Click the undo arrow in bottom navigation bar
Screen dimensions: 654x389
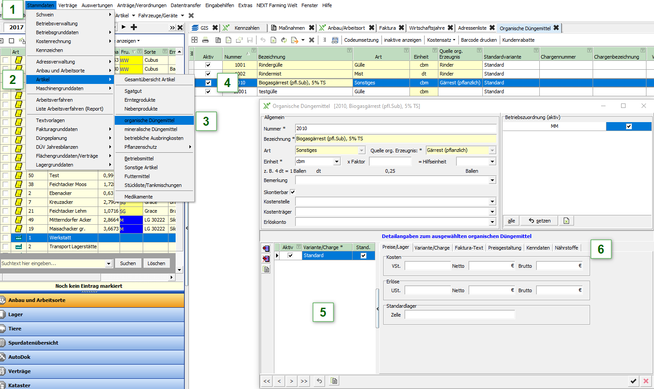319,381
